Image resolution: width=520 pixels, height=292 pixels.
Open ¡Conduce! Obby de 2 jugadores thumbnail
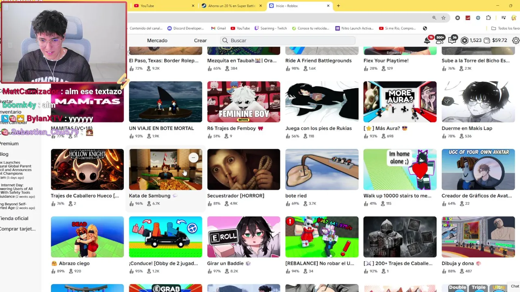pyautogui.click(x=165, y=237)
